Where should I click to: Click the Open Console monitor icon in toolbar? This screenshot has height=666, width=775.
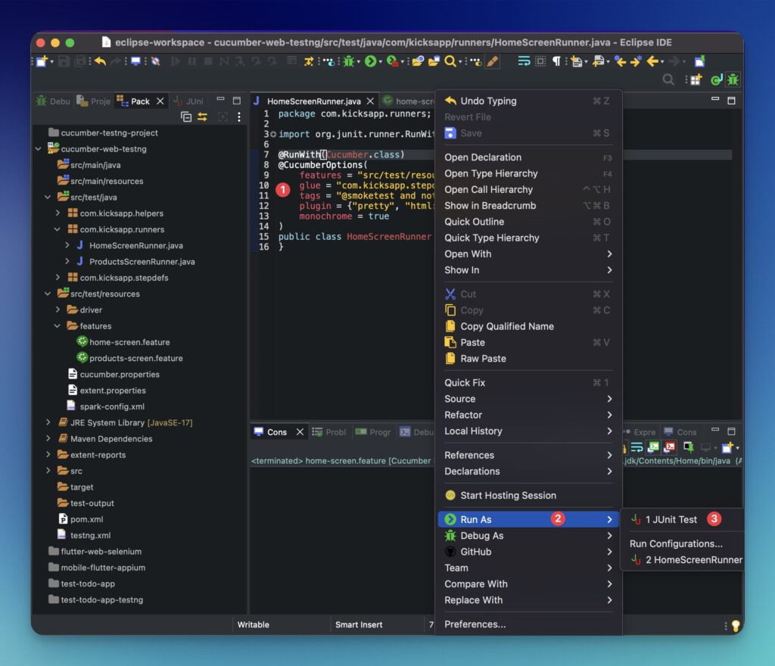coord(135,61)
